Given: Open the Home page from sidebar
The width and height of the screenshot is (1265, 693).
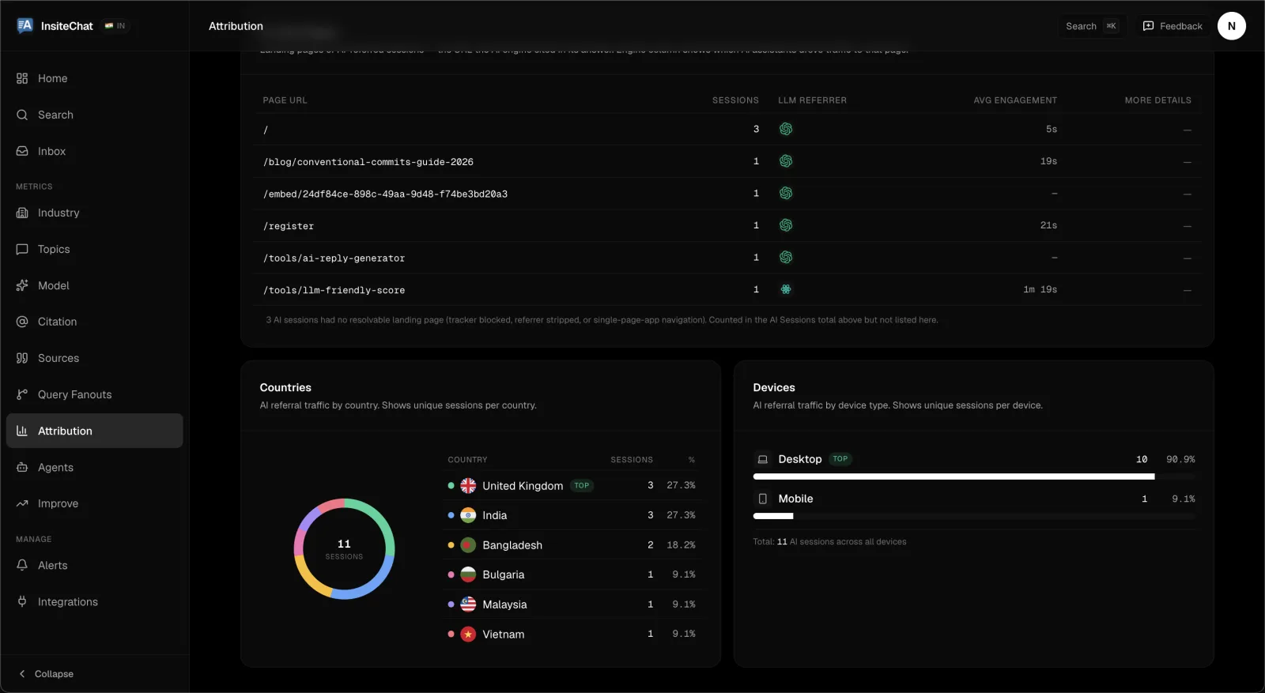Looking at the screenshot, I should (x=94, y=78).
